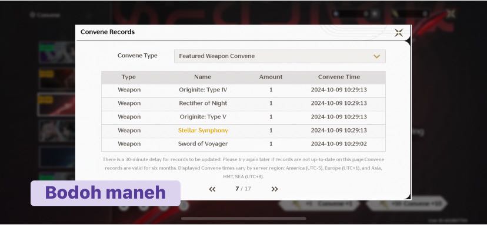
Task: Select the Rectifier of Night row
Action: pyautogui.click(x=243, y=103)
